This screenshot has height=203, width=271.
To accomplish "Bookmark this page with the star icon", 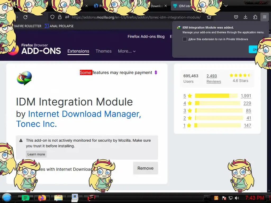I will [209, 17].
